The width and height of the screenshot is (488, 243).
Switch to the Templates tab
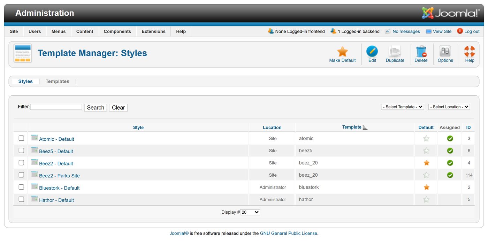pos(58,81)
